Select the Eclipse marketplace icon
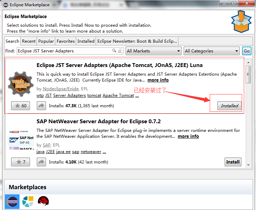This screenshot has width=256, height=210. [x=12, y=202]
